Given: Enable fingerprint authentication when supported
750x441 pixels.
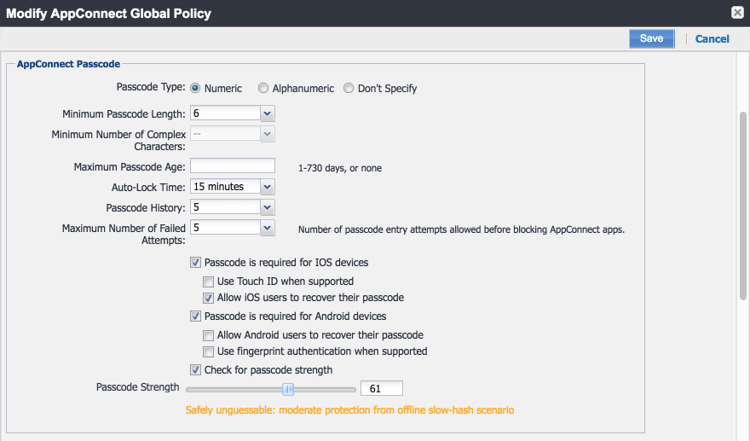Looking at the screenshot, I should click(208, 352).
